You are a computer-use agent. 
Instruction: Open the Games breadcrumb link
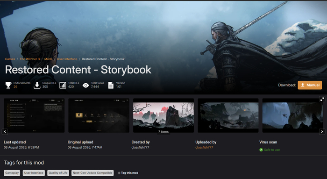click(10, 59)
